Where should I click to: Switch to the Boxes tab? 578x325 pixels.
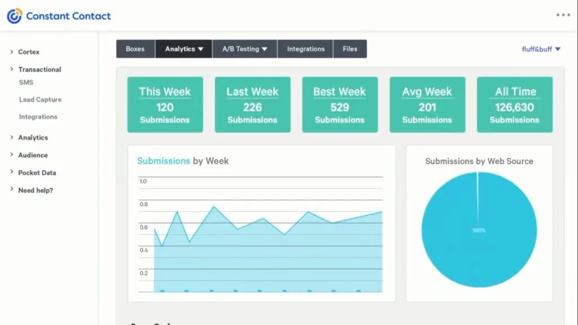pyautogui.click(x=135, y=49)
